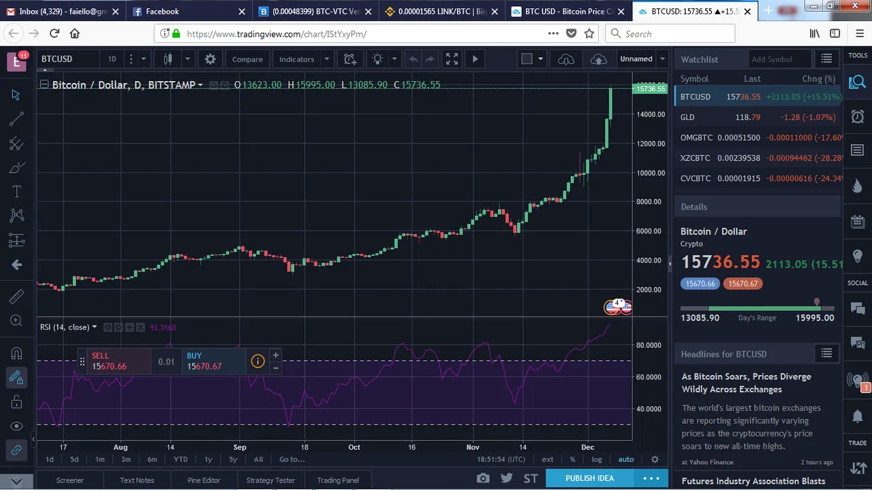Viewport: 872px width, 490px height.
Task: Select the ruler measure tool
Action: 16,297
